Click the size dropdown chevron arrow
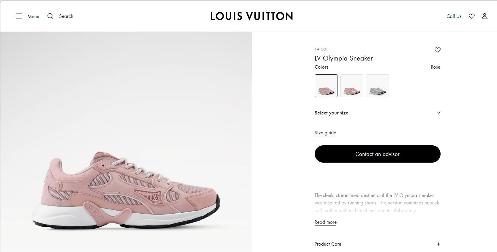 tap(439, 113)
